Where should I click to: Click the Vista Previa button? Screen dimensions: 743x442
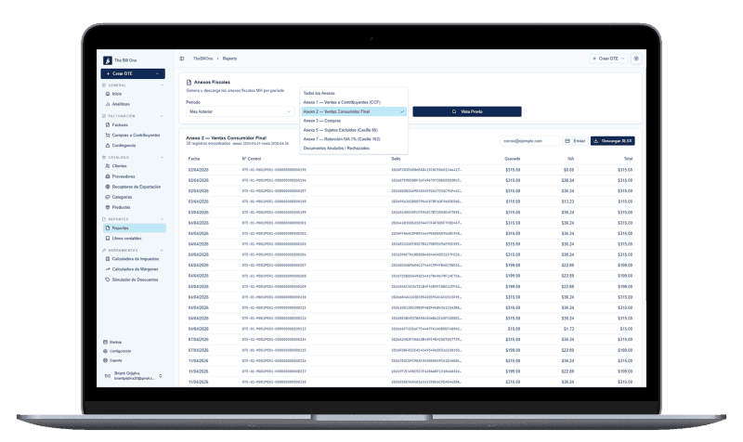[x=467, y=111]
